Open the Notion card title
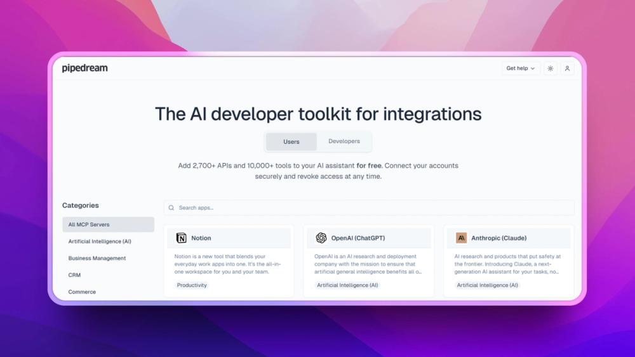Screen dimensions: 635x357 (x=201, y=238)
